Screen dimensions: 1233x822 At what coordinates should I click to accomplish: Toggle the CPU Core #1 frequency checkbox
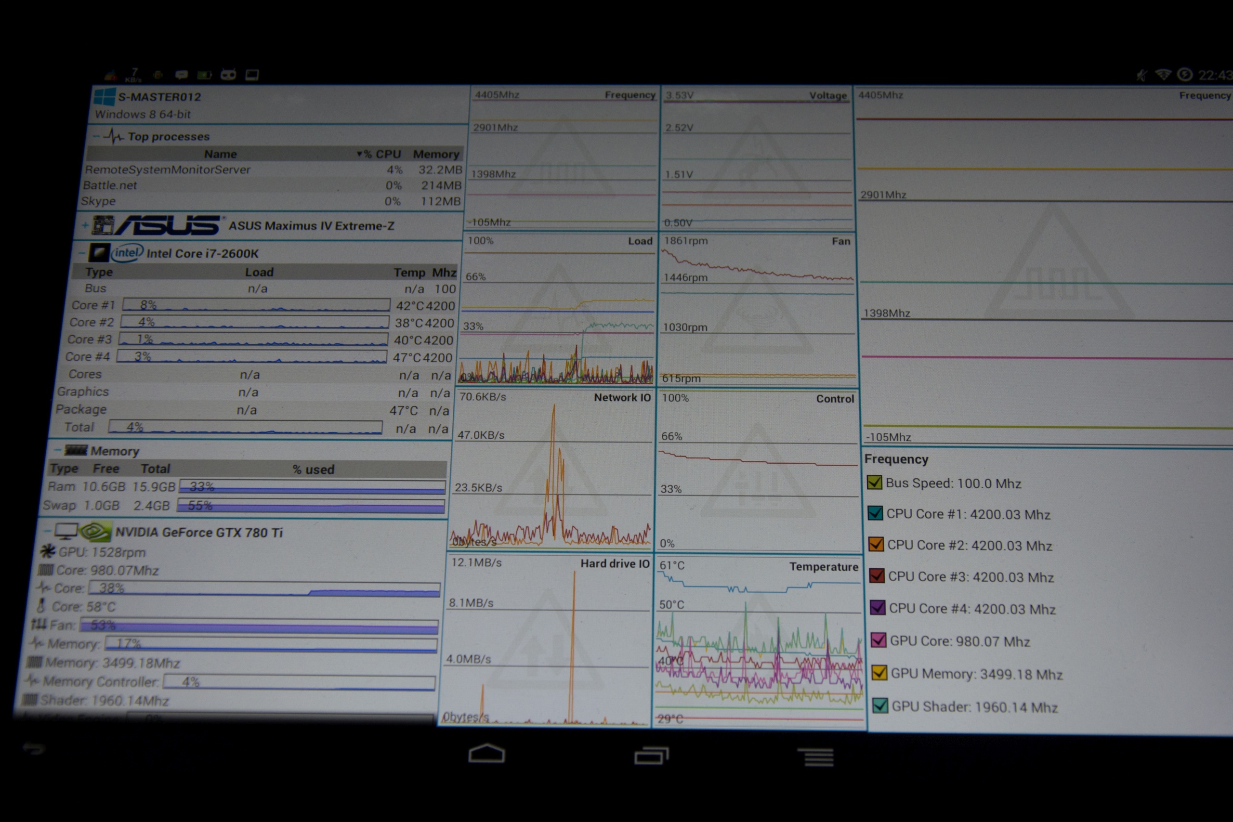[875, 513]
